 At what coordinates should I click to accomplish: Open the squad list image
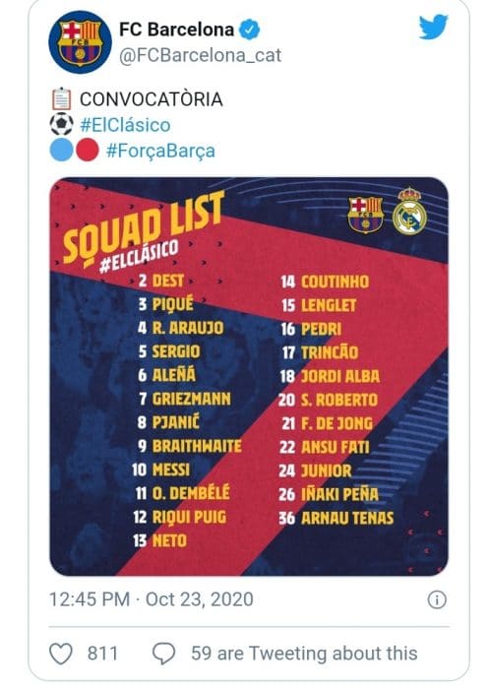(x=249, y=377)
